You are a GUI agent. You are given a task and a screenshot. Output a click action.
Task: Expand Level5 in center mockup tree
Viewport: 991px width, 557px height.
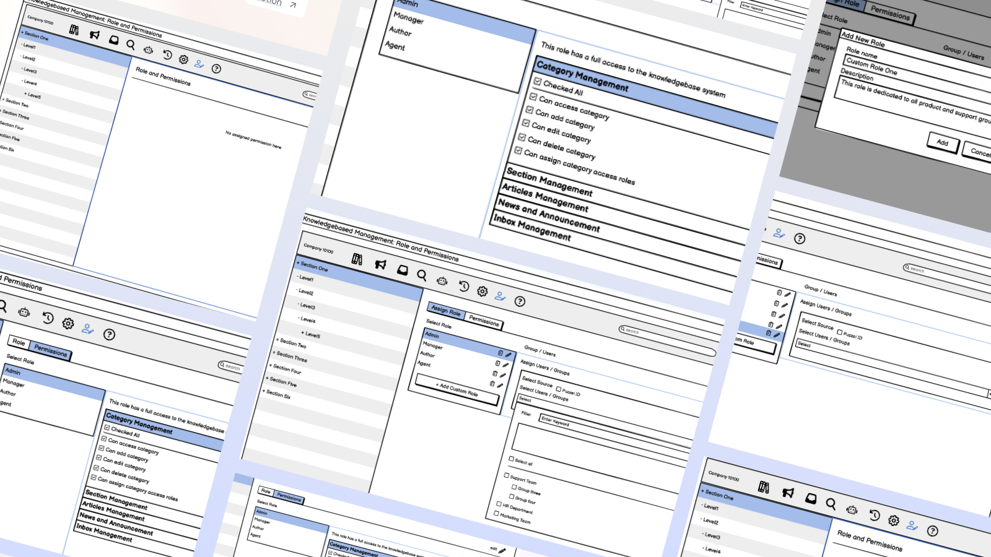point(310,334)
